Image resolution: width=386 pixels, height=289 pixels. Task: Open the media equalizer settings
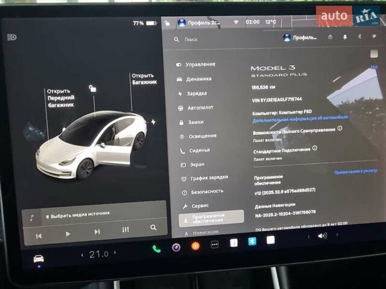click(125, 230)
